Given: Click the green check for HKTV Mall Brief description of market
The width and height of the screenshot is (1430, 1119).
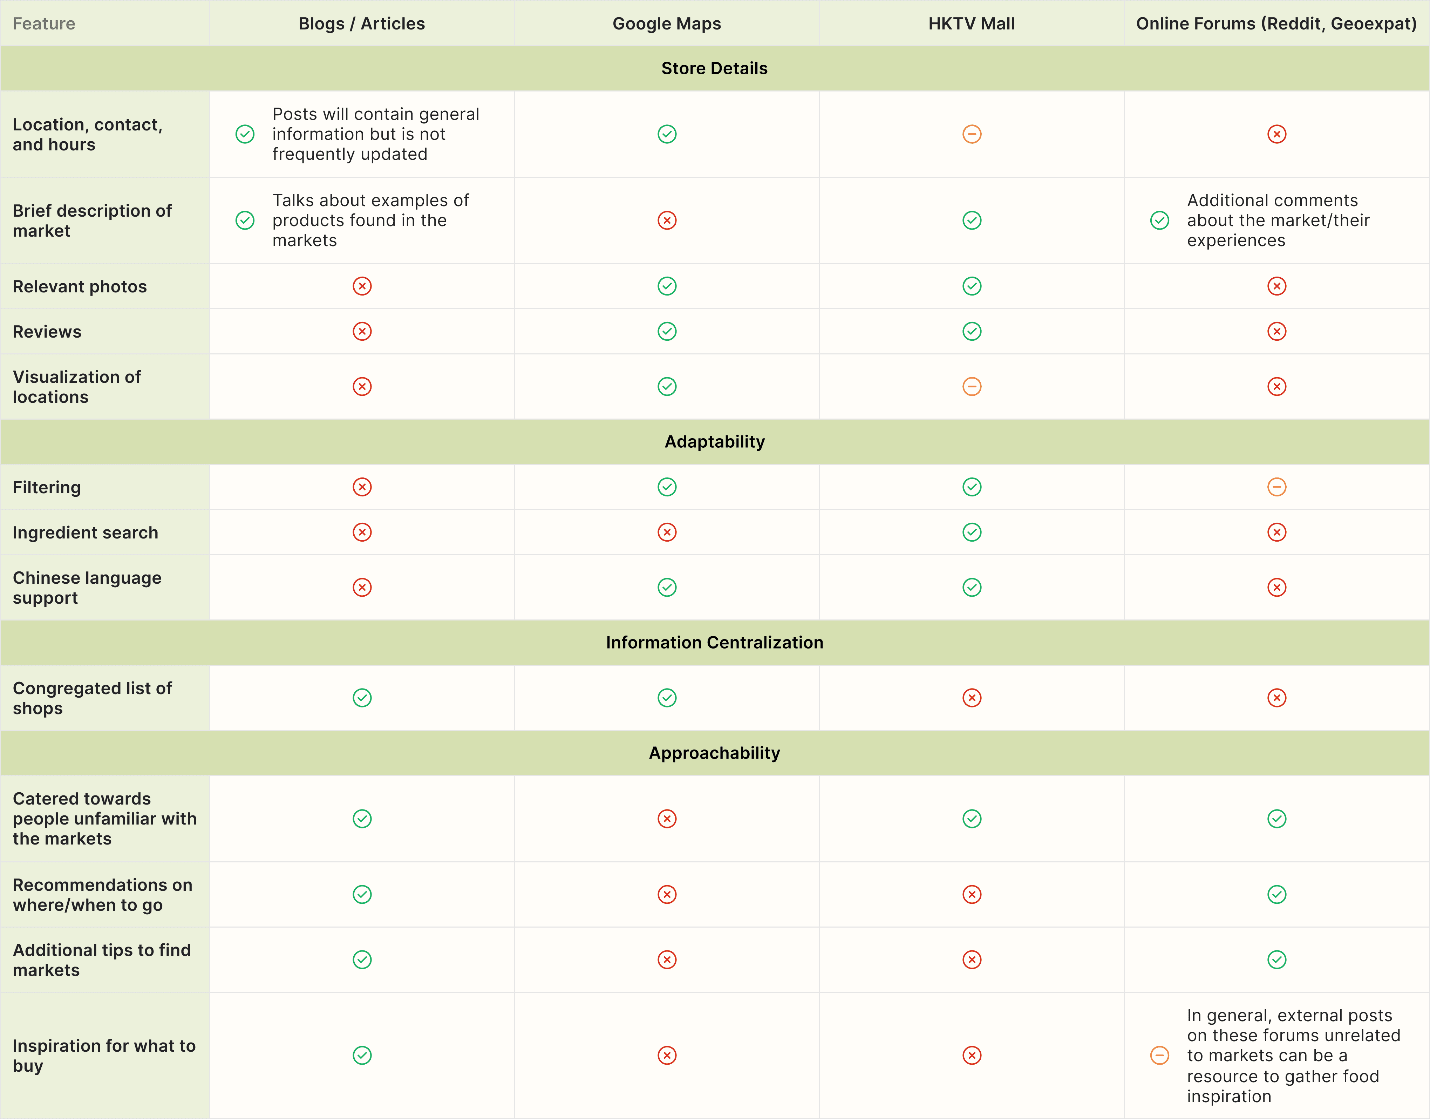Looking at the screenshot, I should coord(972,220).
